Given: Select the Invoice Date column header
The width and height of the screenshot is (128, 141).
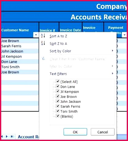Looking at the screenshot, I should pos(71,28).
